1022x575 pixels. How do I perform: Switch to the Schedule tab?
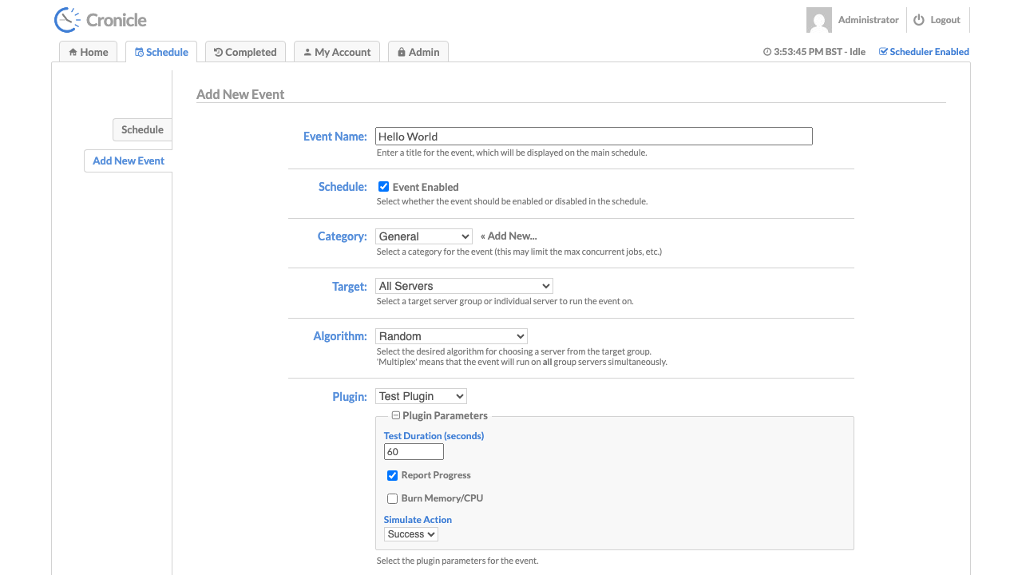[x=161, y=52]
